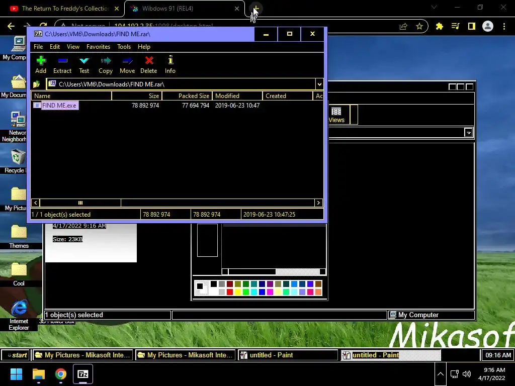Open Network Neighborhood desktop icon
Screen dimensions: 515x386
18,120
